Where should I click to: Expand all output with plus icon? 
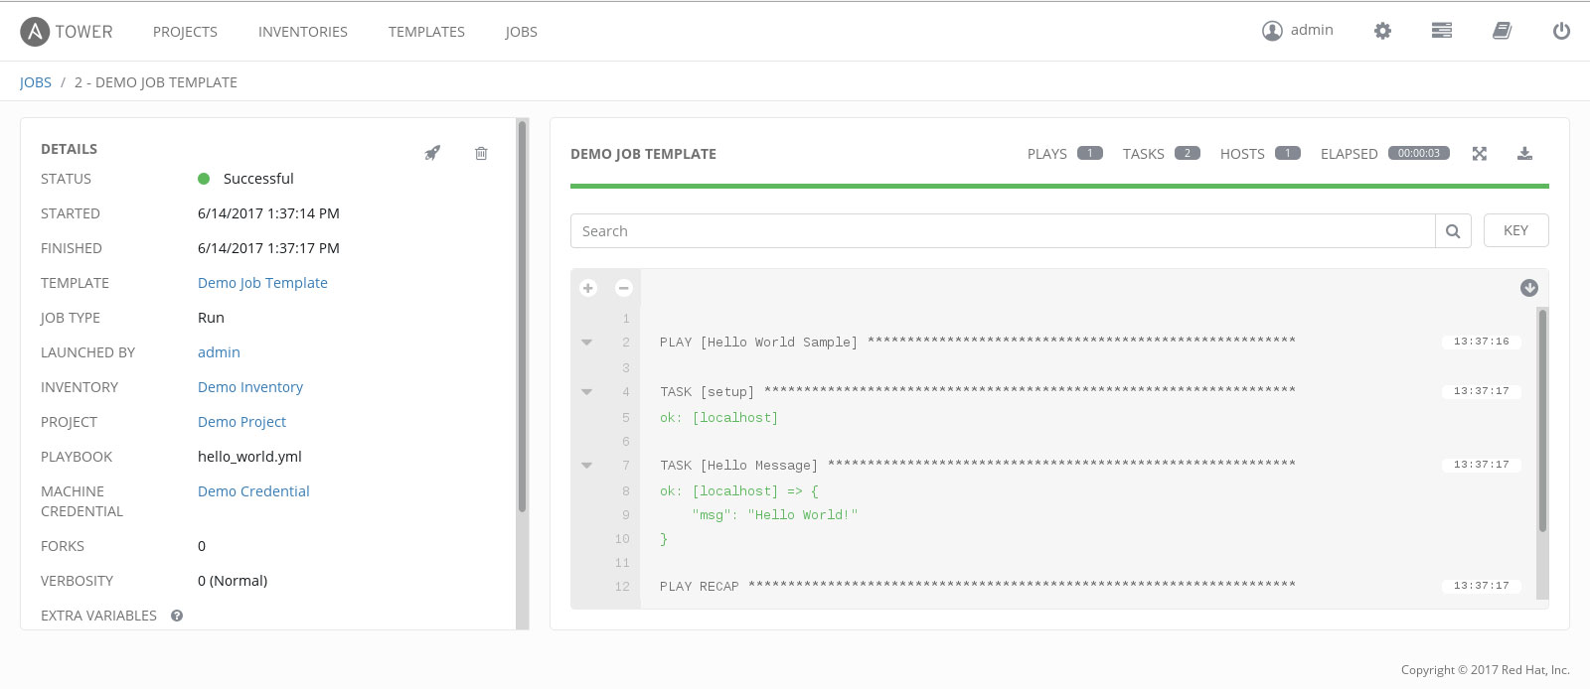(x=588, y=288)
